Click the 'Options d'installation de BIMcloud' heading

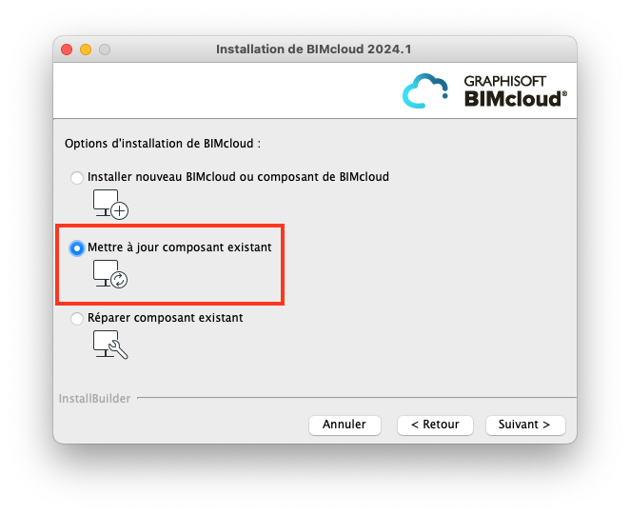click(x=163, y=144)
